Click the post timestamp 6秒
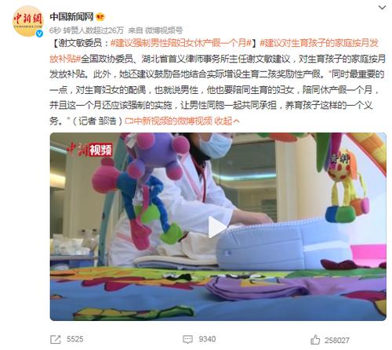 55,31
